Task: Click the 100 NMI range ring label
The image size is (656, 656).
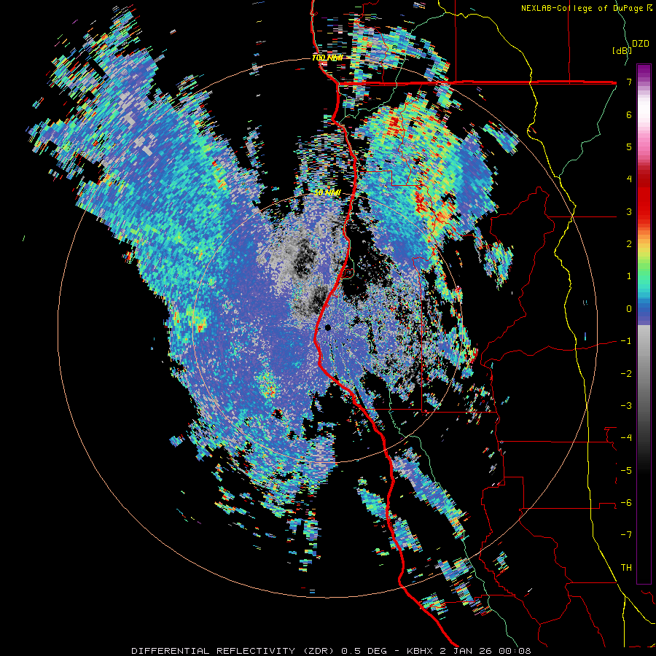Action: coord(327,58)
